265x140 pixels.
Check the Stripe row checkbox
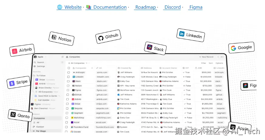(67, 104)
